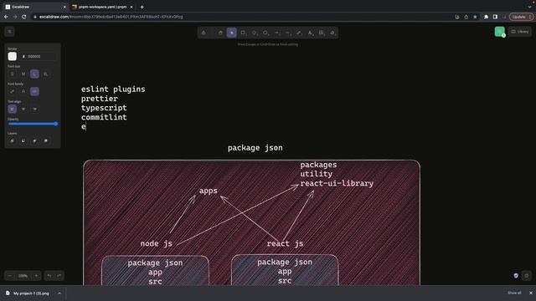536x301 pixels.
Task: Choose hand-drawn font family
Action: 13,91
